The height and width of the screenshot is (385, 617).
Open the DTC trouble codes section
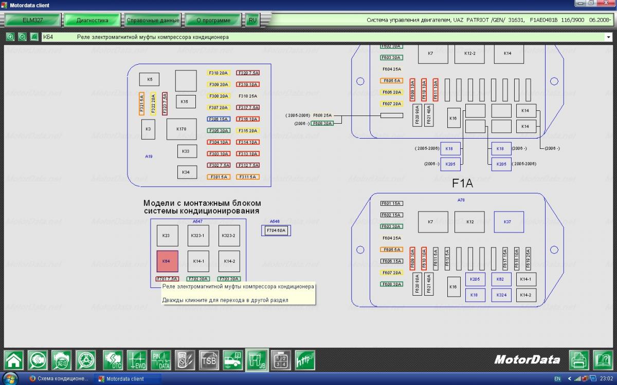(x=113, y=360)
